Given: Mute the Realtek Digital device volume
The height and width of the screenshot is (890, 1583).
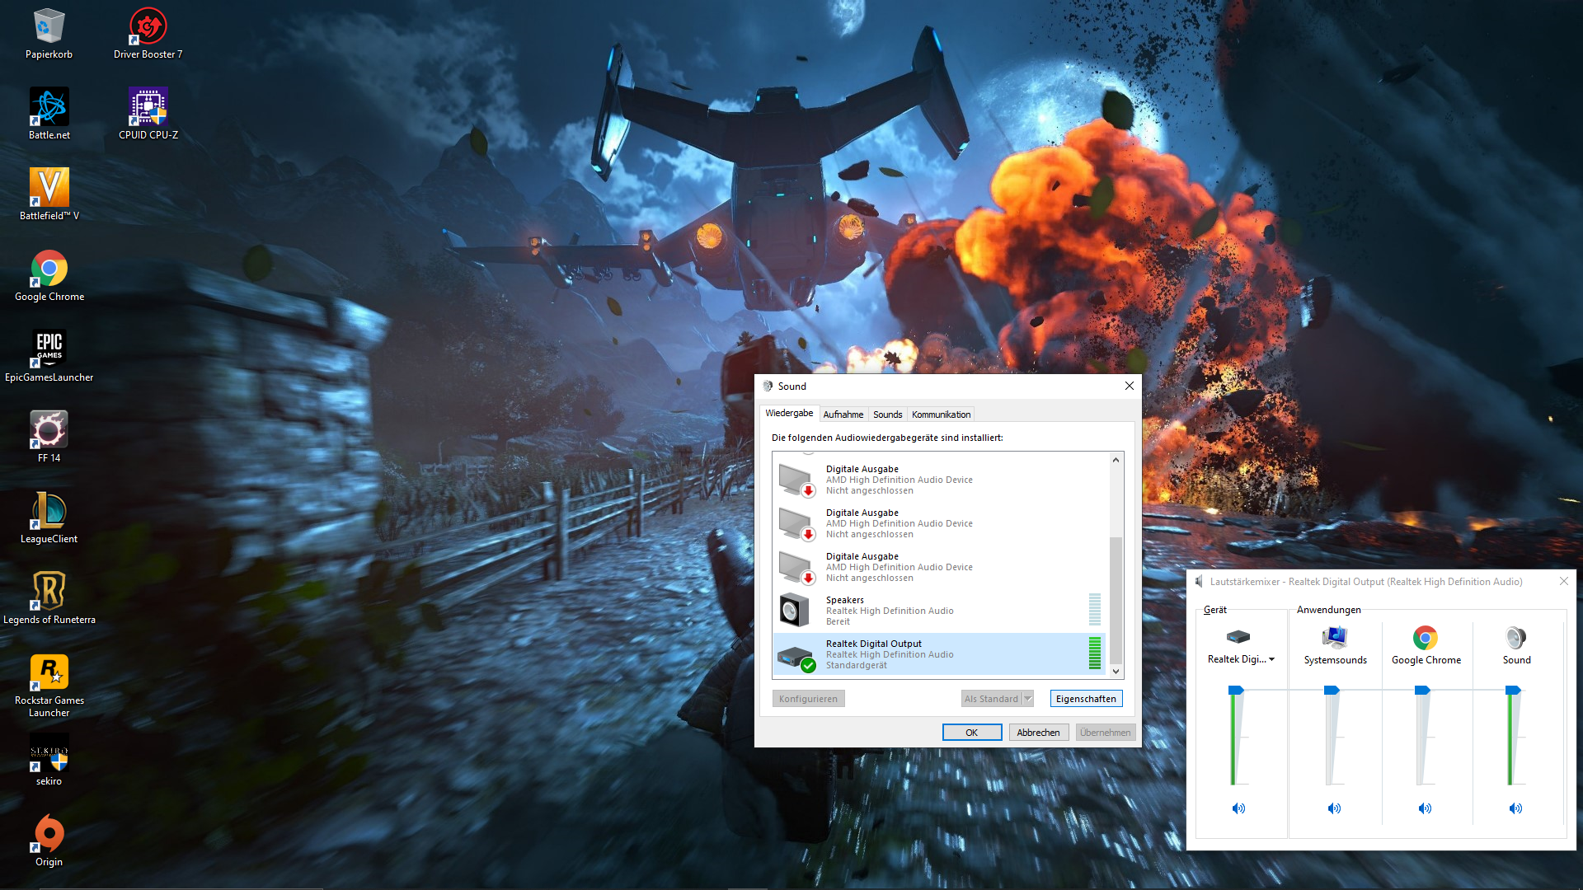Looking at the screenshot, I should [x=1238, y=808].
